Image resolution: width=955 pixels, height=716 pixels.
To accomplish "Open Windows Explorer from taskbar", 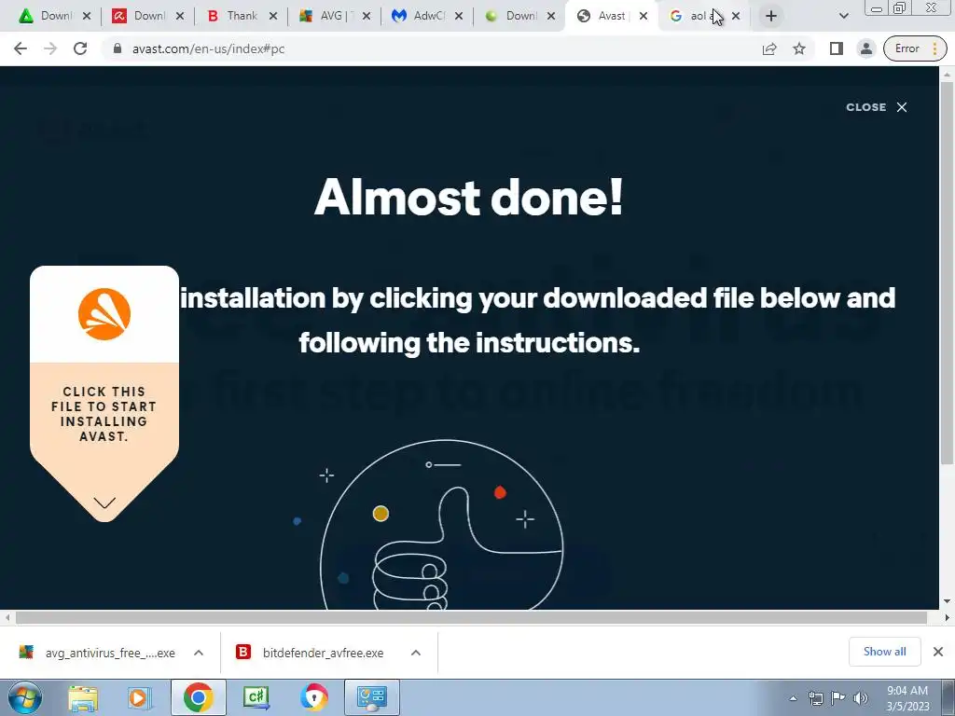I will coord(83,697).
